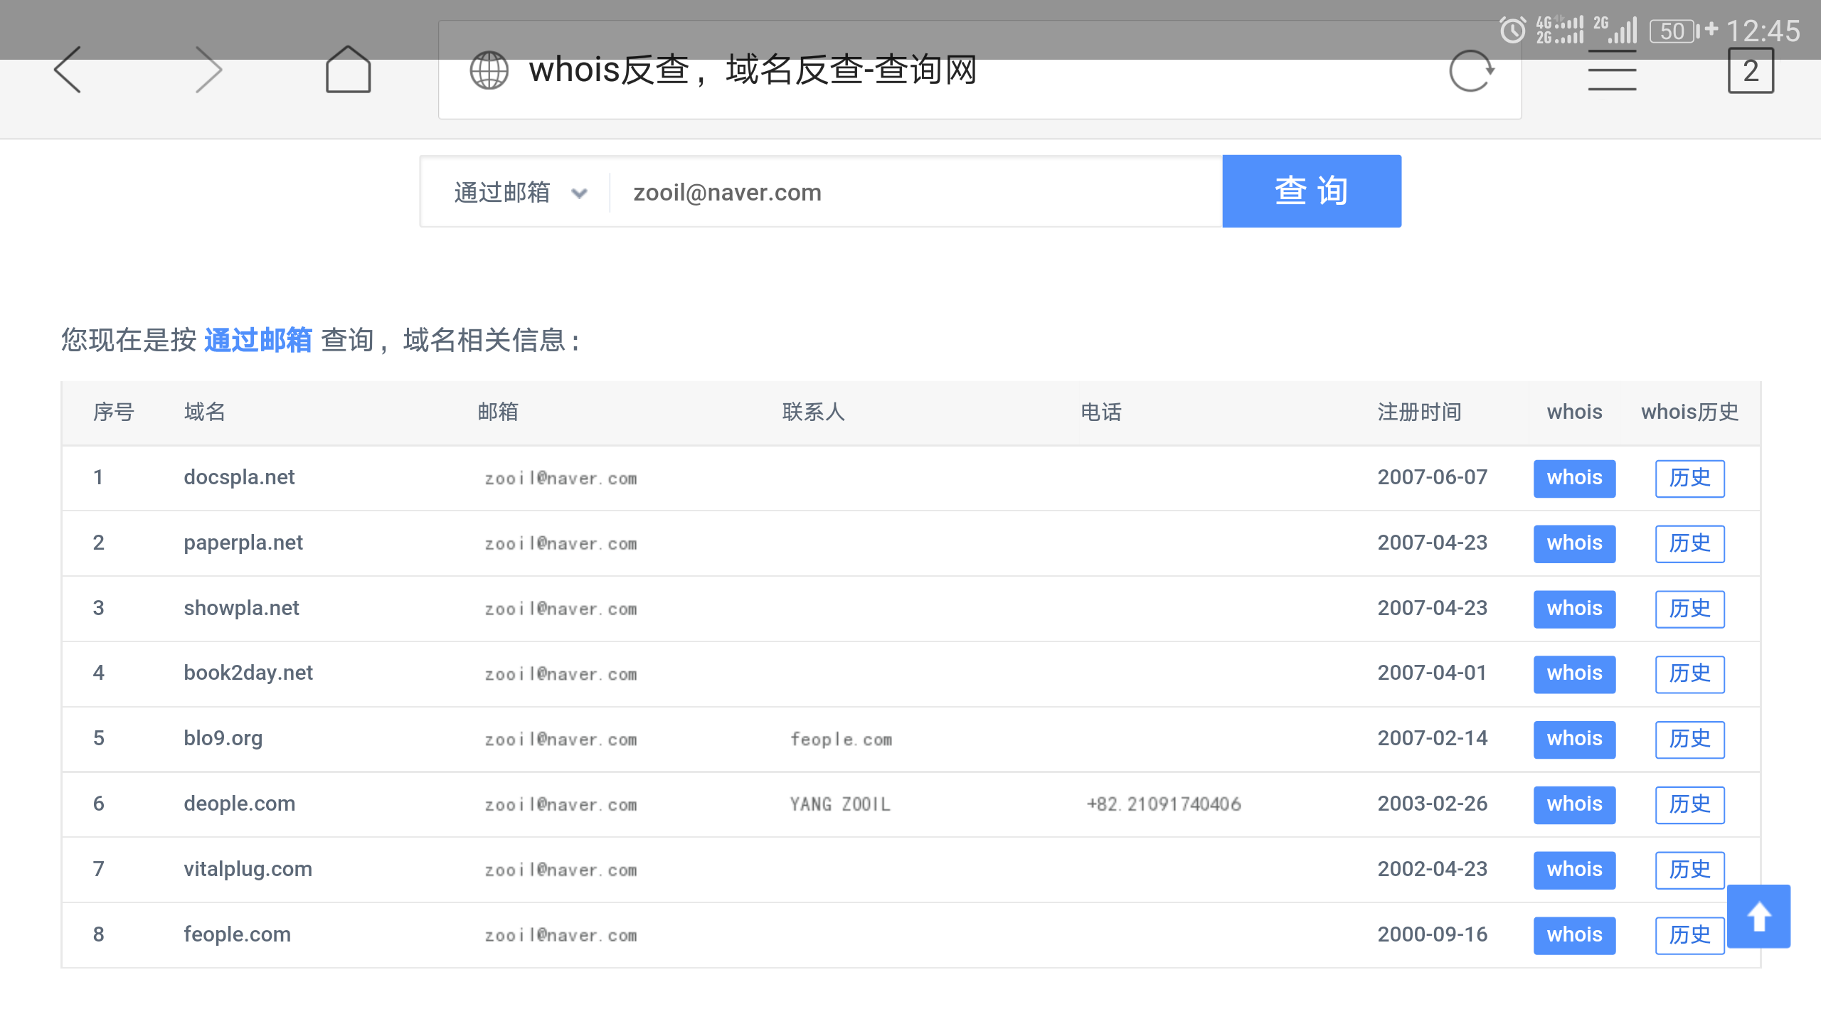Click phone number +82.21091740406
Image resolution: width=1821 pixels, height=1024 pixels.
pyautogui.click(x=1164, y=804)
